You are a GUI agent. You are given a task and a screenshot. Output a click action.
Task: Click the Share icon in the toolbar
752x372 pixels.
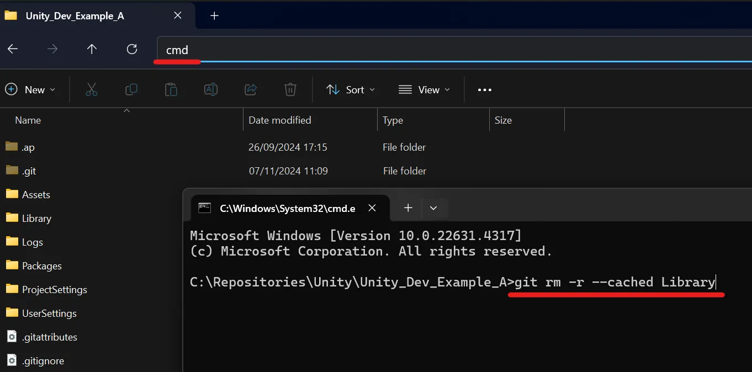250,89
